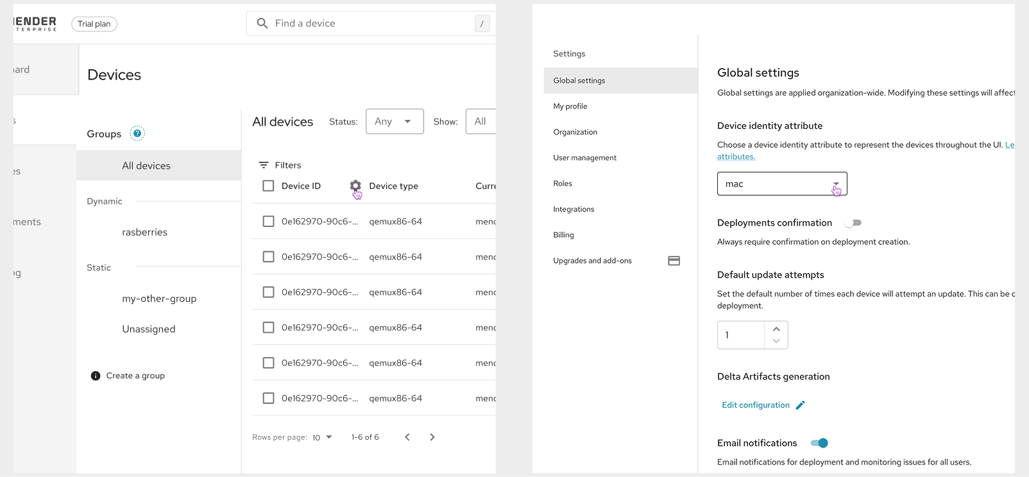Go to next page of devices
The height and width of the screenshot is (477, 1029).
coord(432,437)
